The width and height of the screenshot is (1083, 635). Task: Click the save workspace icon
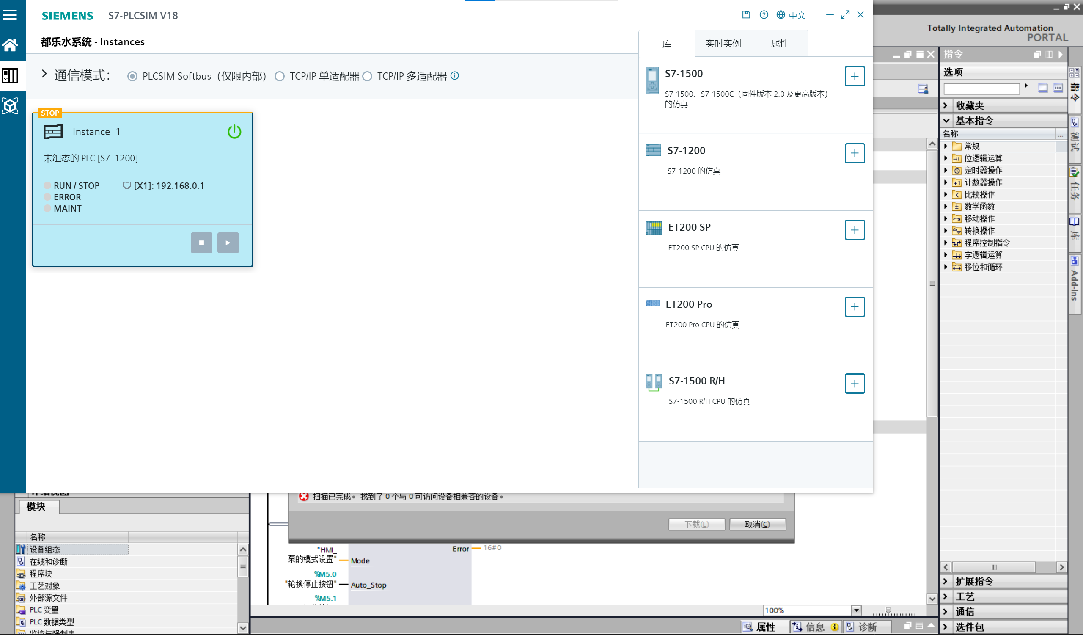click(746, 15)
